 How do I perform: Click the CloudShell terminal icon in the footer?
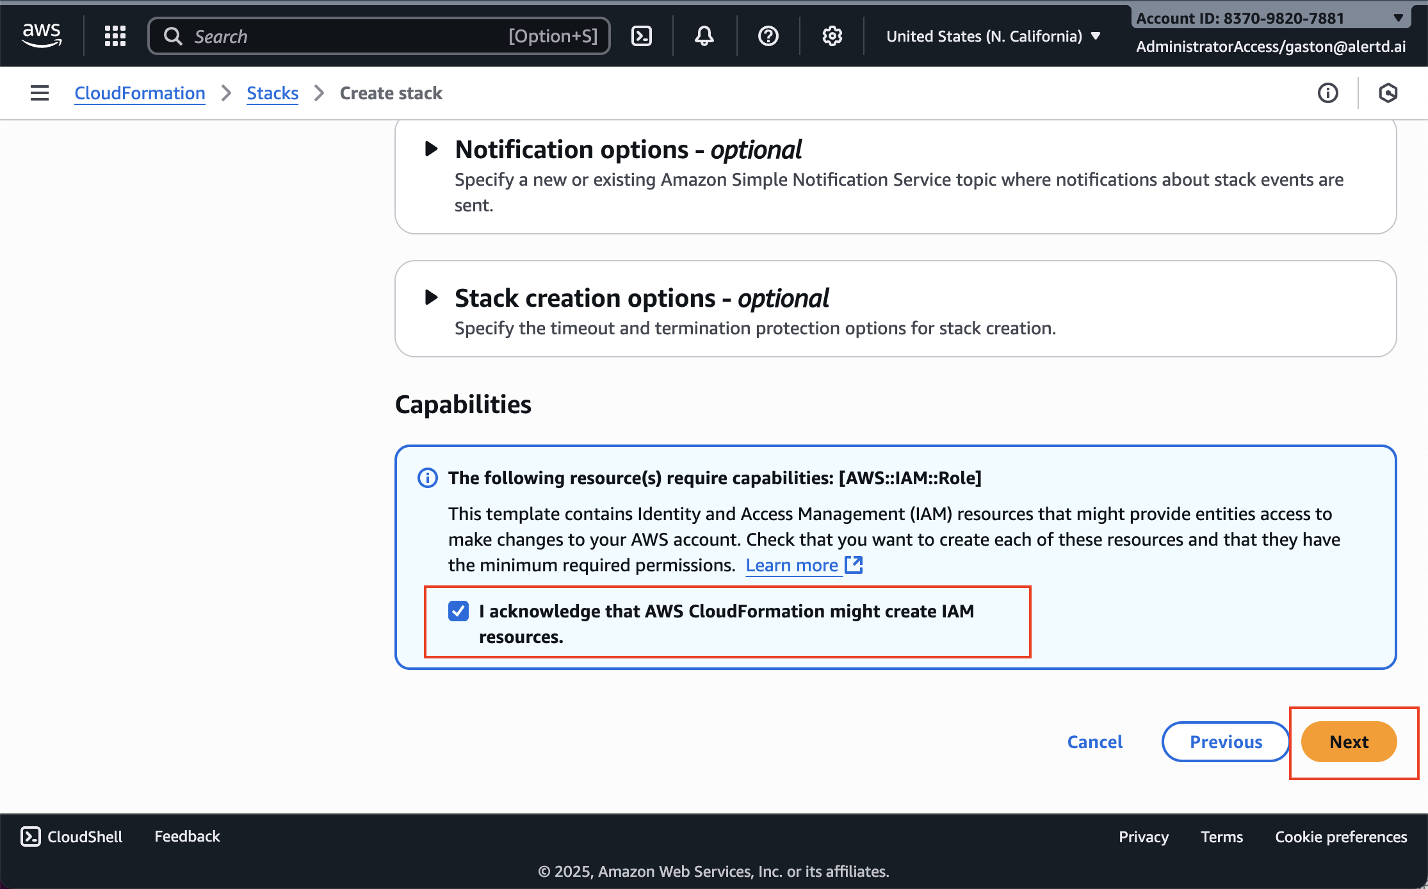pos(30,836)
